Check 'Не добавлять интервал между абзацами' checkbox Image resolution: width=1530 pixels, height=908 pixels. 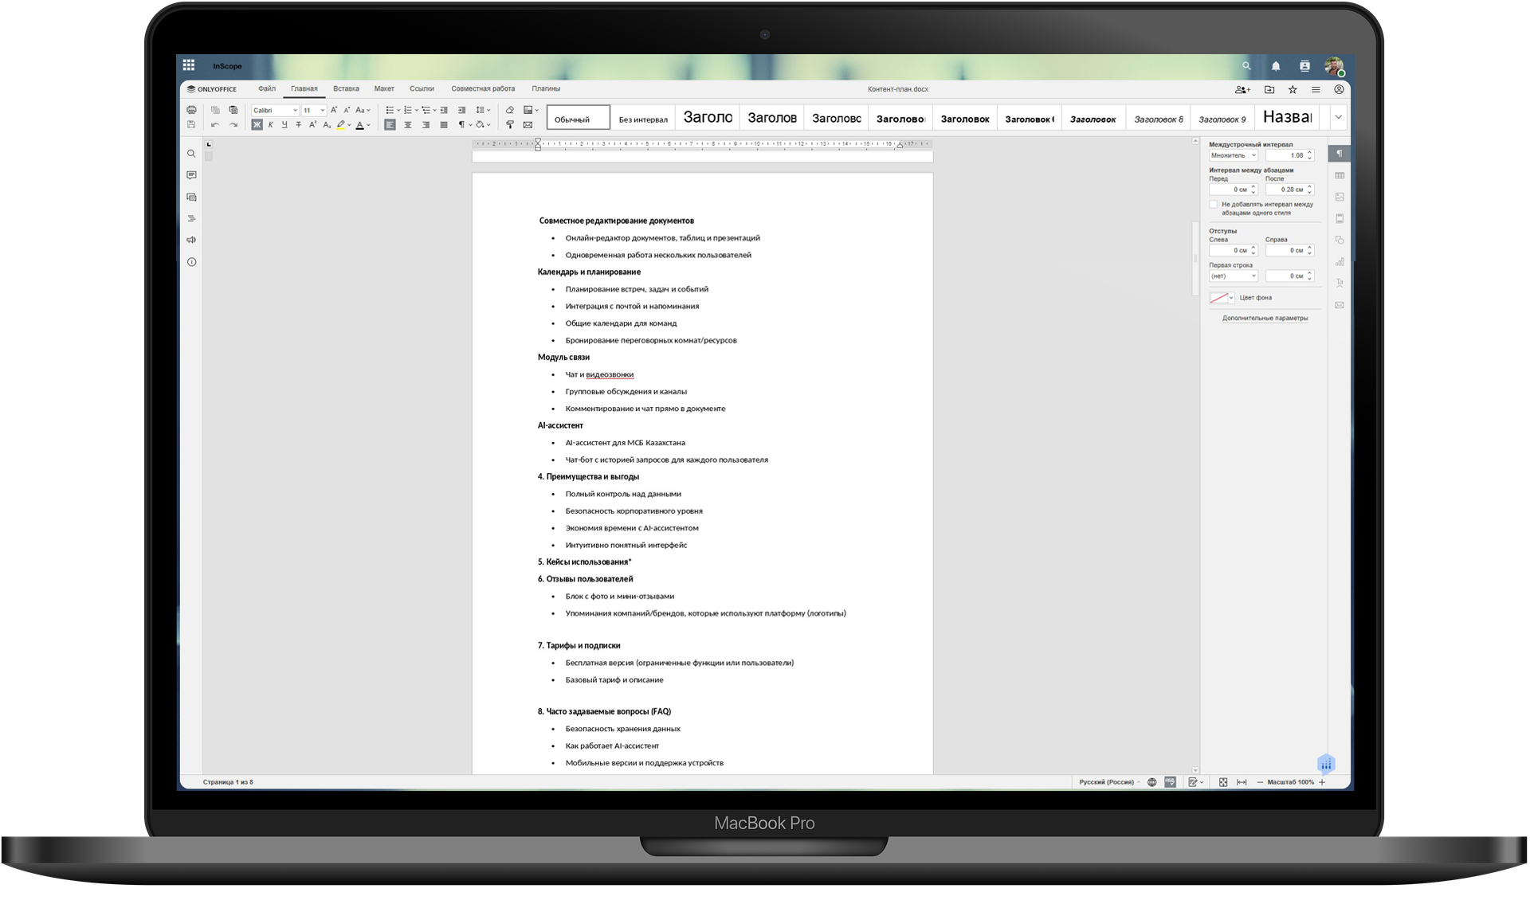pos(1214,205)
